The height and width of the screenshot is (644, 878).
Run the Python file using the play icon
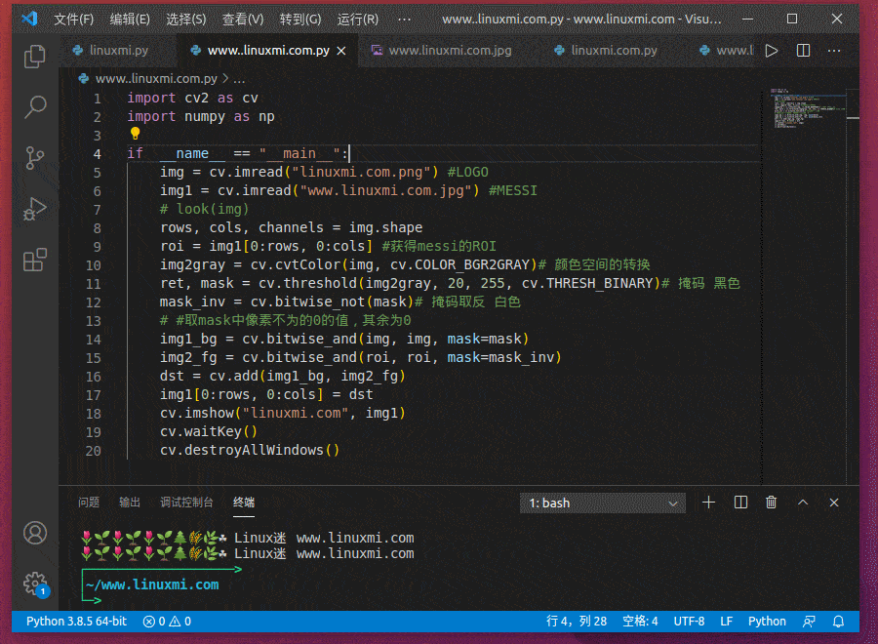(771, 50)
